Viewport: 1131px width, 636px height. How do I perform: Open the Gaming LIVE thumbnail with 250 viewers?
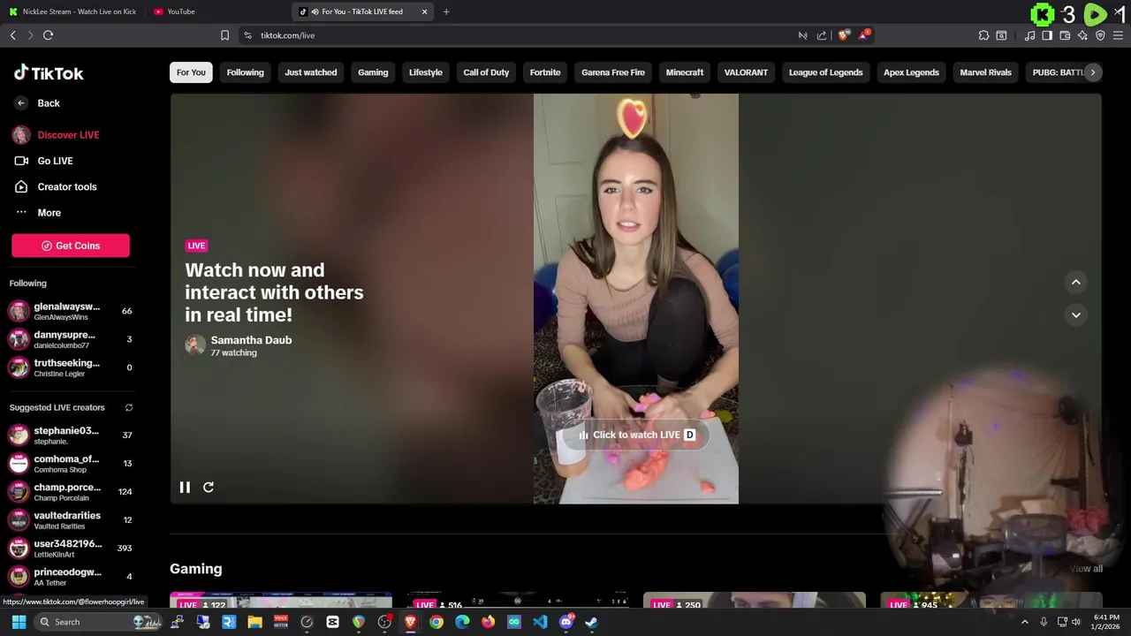755,601
